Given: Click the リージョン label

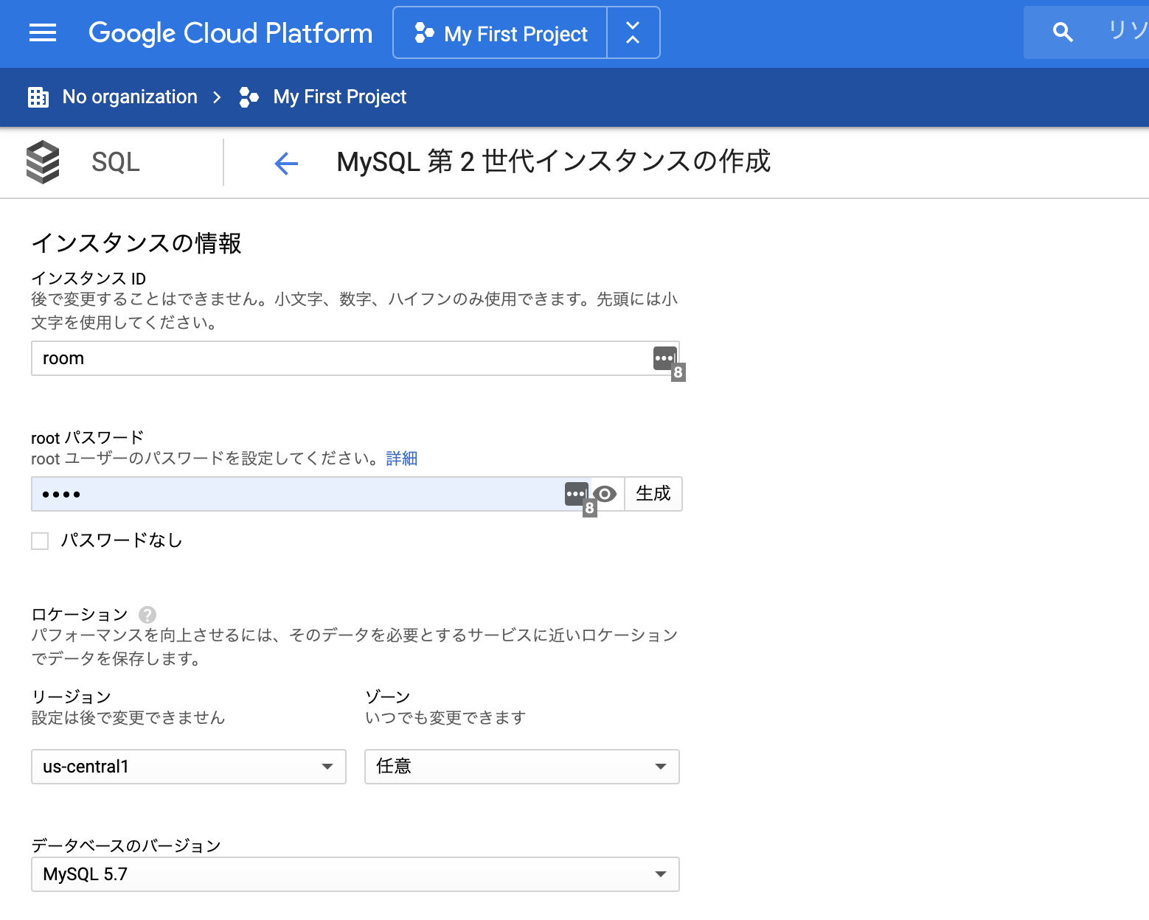Looking at the screenshot, I should click(72, 697).
